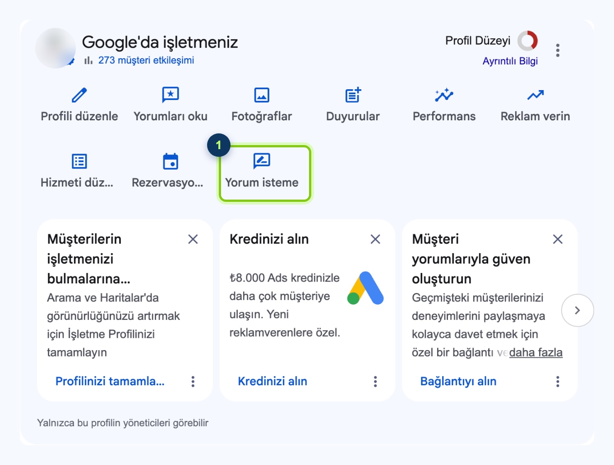The image size is (614, 465).
Task: Dismiss the Kredinizi alın card
Action: 375,239
